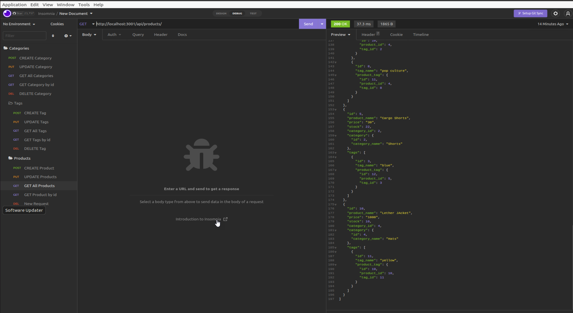
Task: Open the account menu via the user icon
Action: point(568,13)
